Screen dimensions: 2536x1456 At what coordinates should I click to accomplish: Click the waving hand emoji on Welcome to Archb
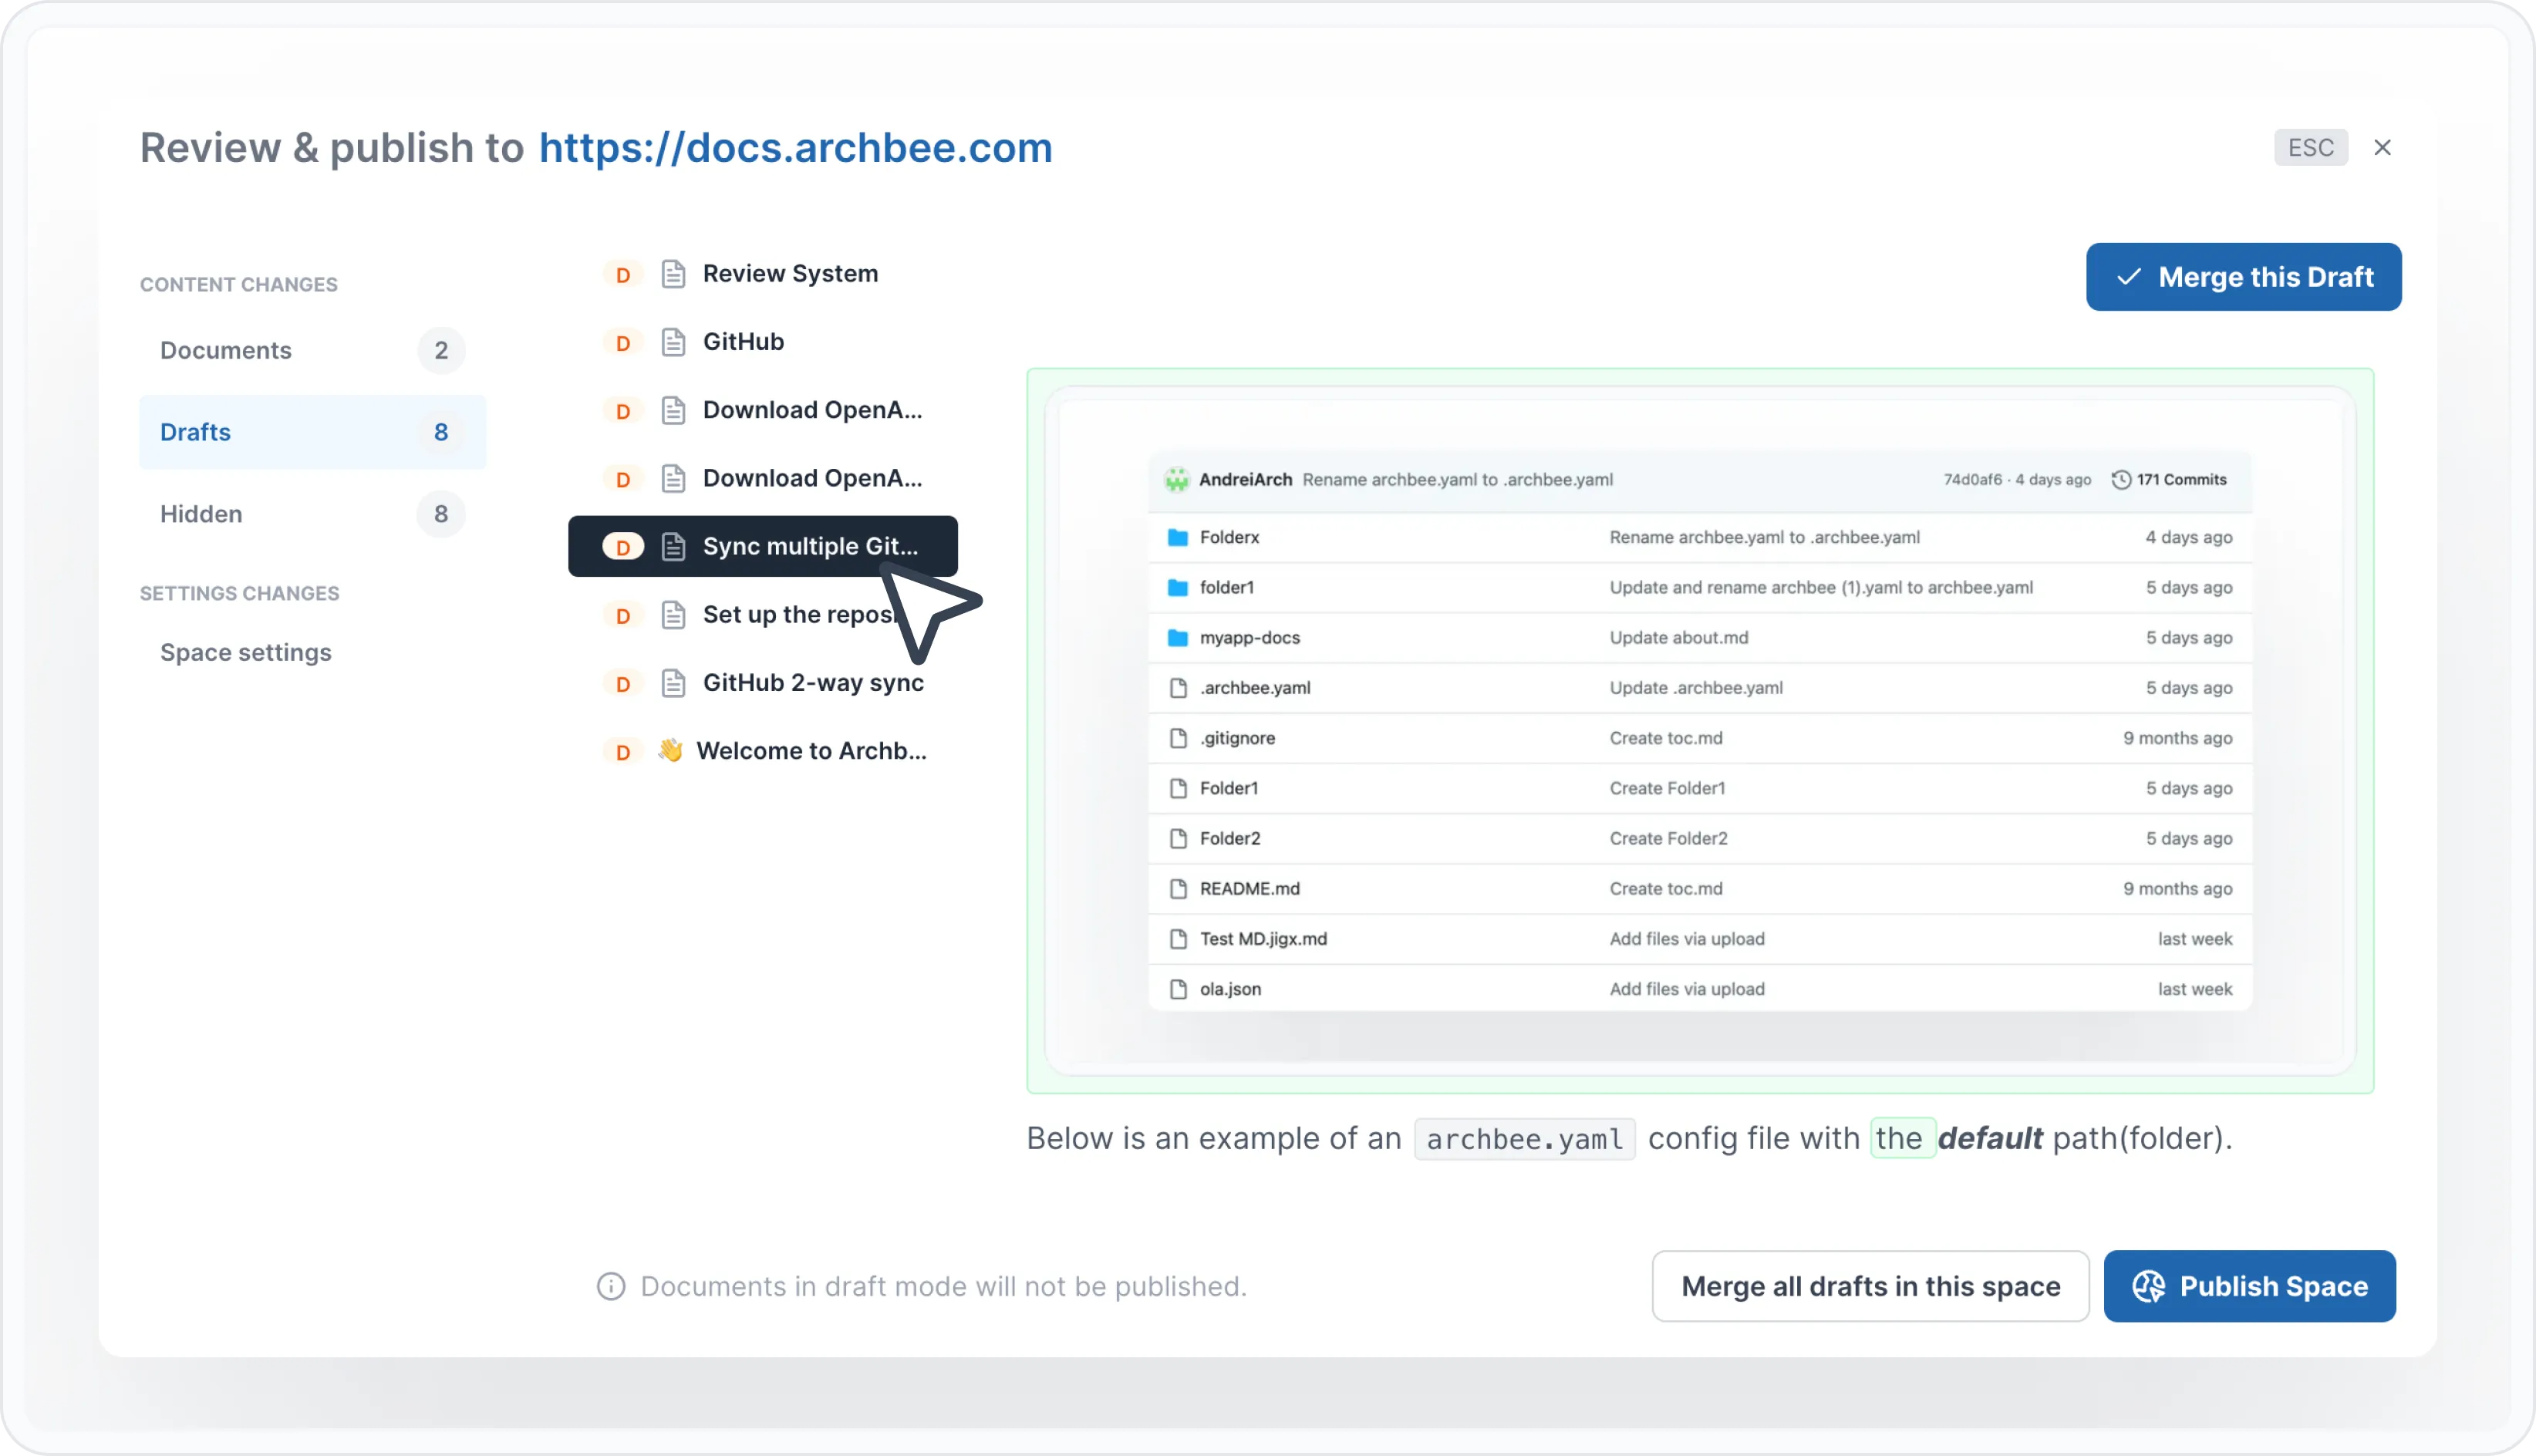(670, 750)
